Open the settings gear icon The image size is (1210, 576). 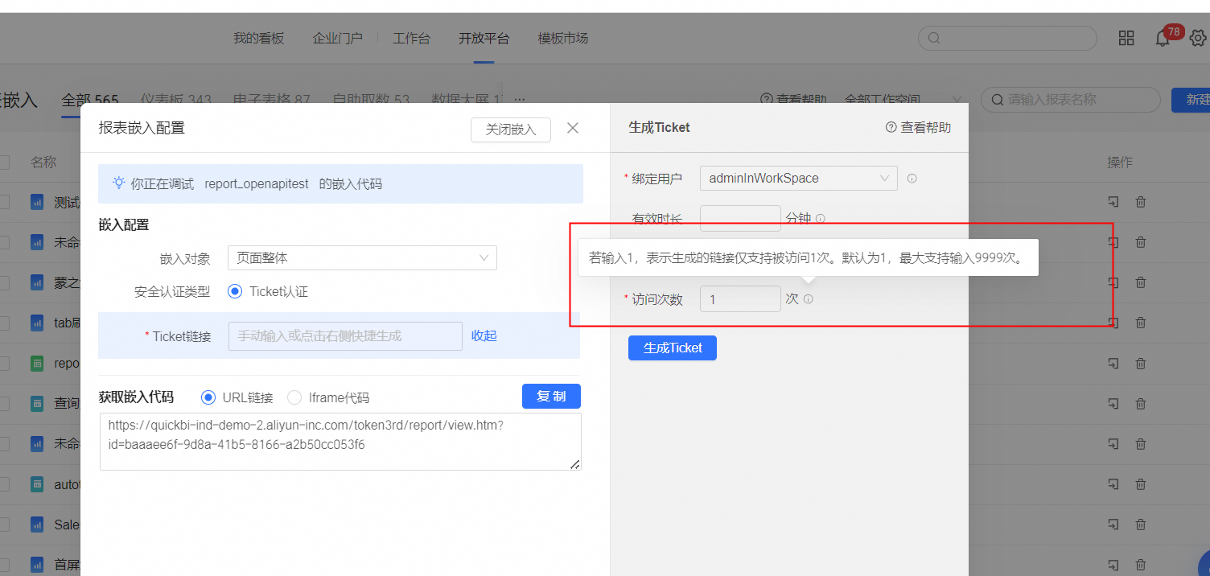[x=1198, y=39]
